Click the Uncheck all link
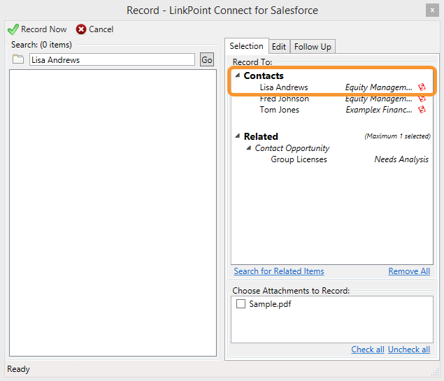The image size is (444, 381). pyautogui.click(x=409, y=350)
